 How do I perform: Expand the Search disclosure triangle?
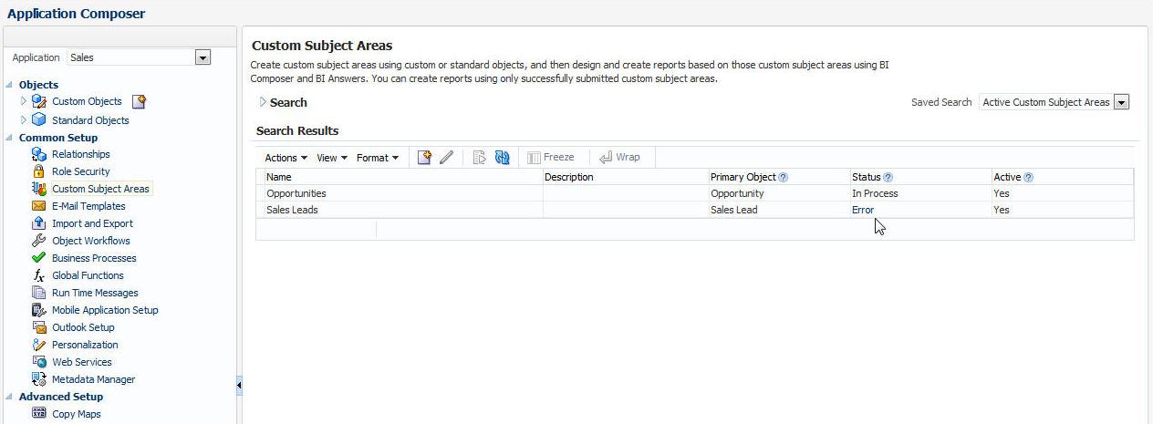pos(263,102)
